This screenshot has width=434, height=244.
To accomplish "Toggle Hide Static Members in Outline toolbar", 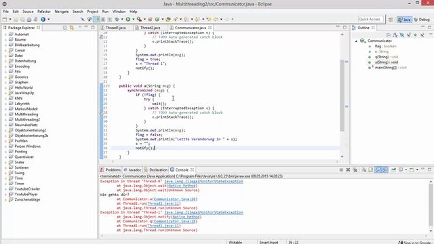I will tap(409, 35).
